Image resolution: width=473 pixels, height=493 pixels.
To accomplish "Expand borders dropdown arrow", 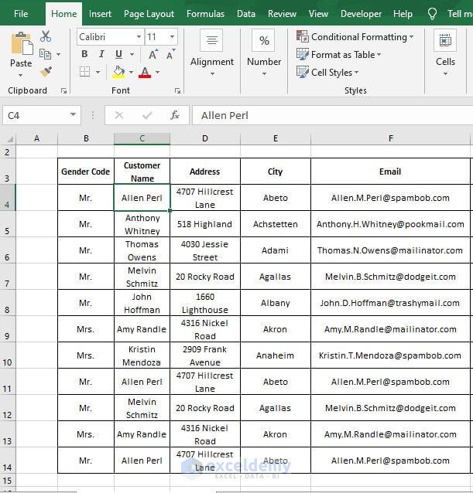I will pyautogui.click(x=98, y=72).
